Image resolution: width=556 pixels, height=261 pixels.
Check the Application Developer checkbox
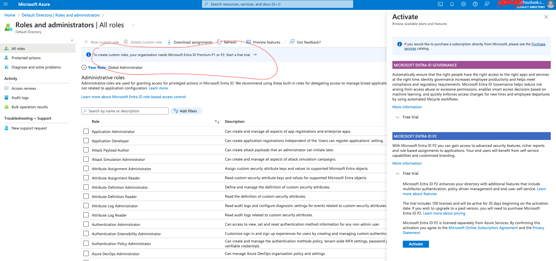(86, 141)
